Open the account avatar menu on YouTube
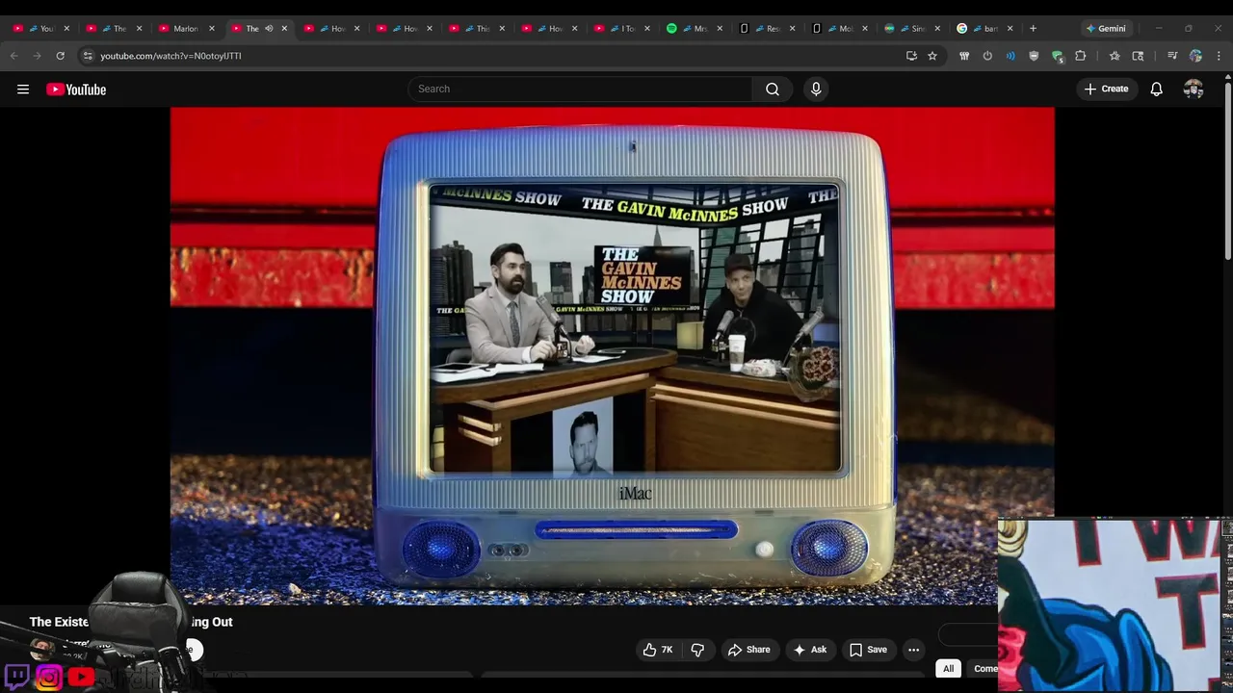Viewport: 1233px width, 693px height. [1194, 89]
